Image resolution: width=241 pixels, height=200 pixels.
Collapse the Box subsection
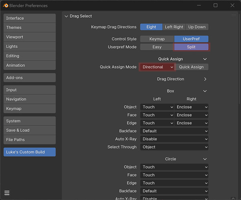pyautogui.click(x=205, y=91)
